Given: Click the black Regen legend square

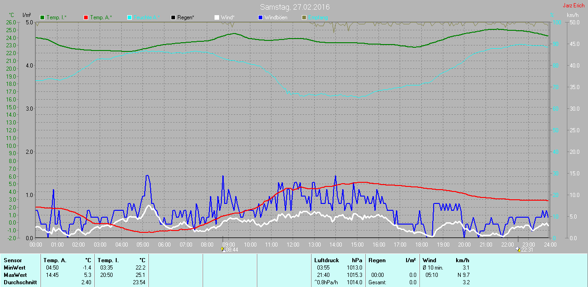Looking at the screenshot, I should [173, 17].
